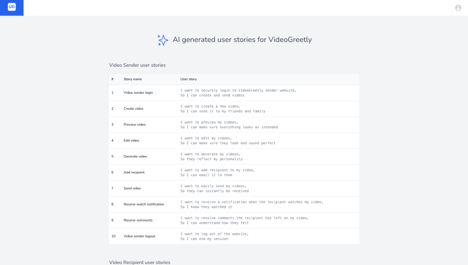Select the Decorate video story name
The image size is (468, 265).
135,156
